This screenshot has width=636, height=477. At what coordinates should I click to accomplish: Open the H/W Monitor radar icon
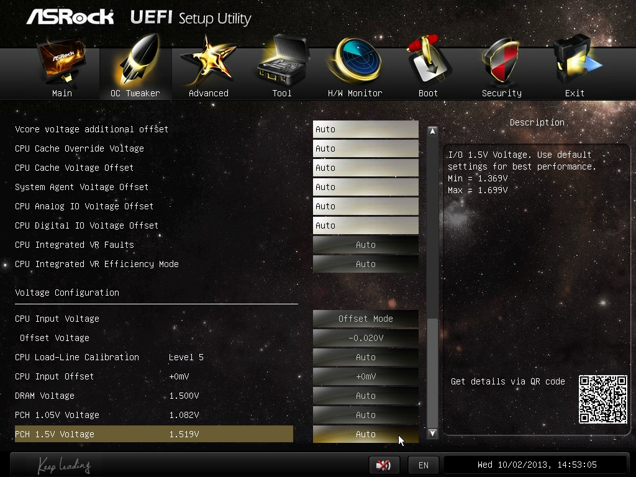pyautogui.click(x=355, y=61)
